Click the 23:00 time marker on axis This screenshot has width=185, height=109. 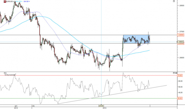click(x=101, y=106)
